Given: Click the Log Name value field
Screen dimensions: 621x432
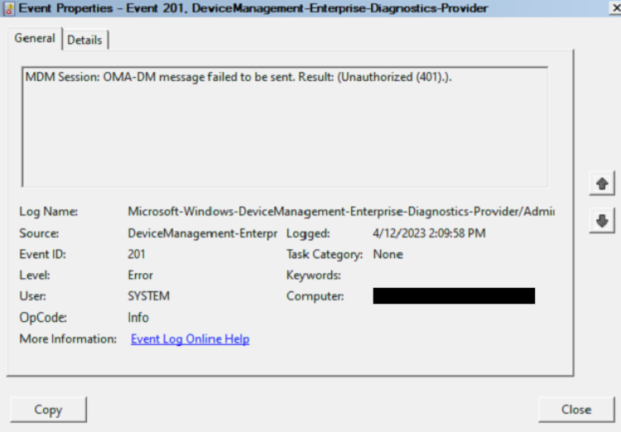Looking at the screenshot, I should click(x=340, y=212).
